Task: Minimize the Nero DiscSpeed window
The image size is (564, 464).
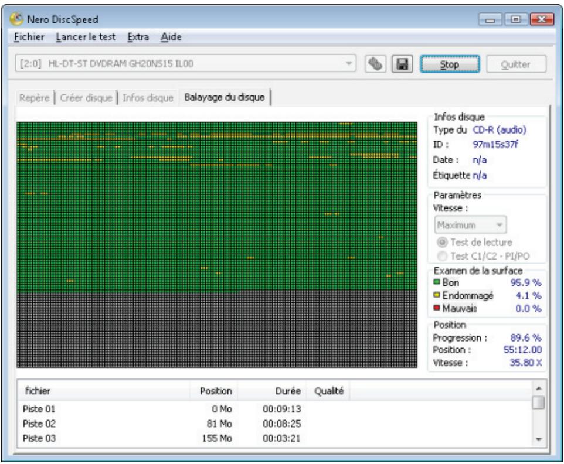Action: [x=490, y=19]
